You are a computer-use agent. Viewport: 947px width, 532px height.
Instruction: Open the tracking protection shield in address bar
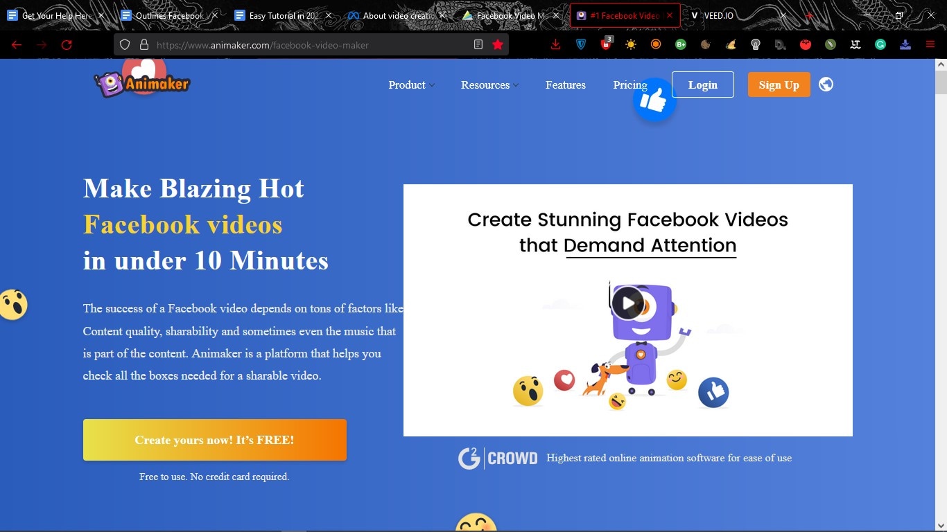click(x=125, y=45)
